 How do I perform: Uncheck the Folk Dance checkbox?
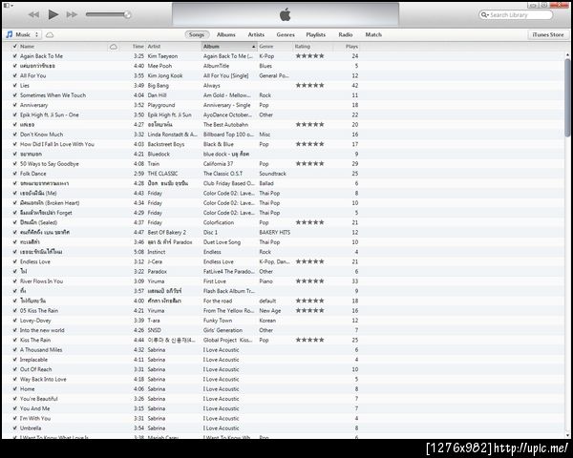pos(14,174)
